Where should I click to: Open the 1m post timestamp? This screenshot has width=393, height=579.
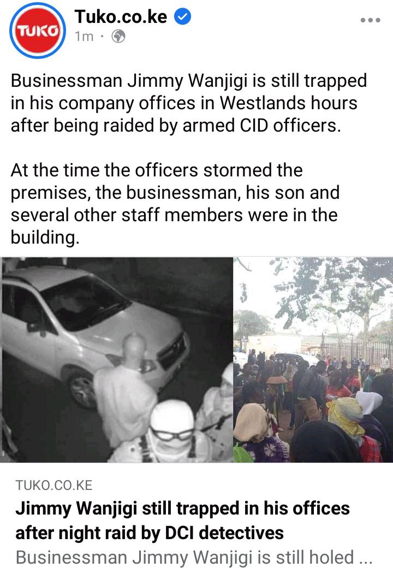pos(84,37)
